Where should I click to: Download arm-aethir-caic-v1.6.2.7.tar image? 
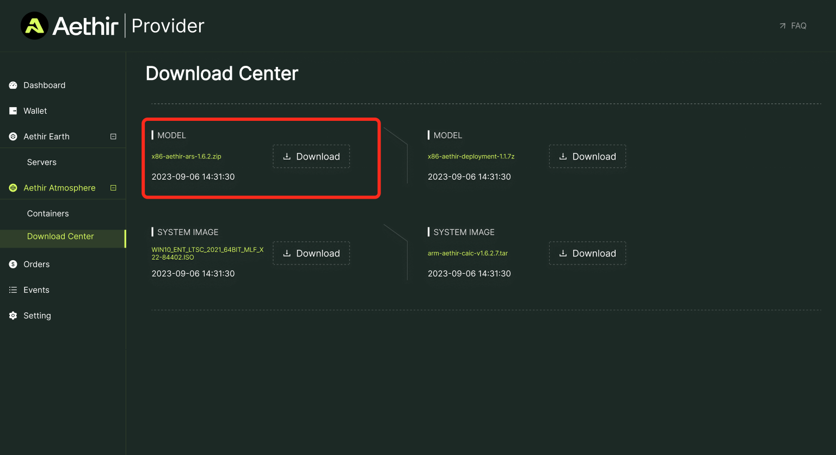pyautogui.click(x=587, y=254)
